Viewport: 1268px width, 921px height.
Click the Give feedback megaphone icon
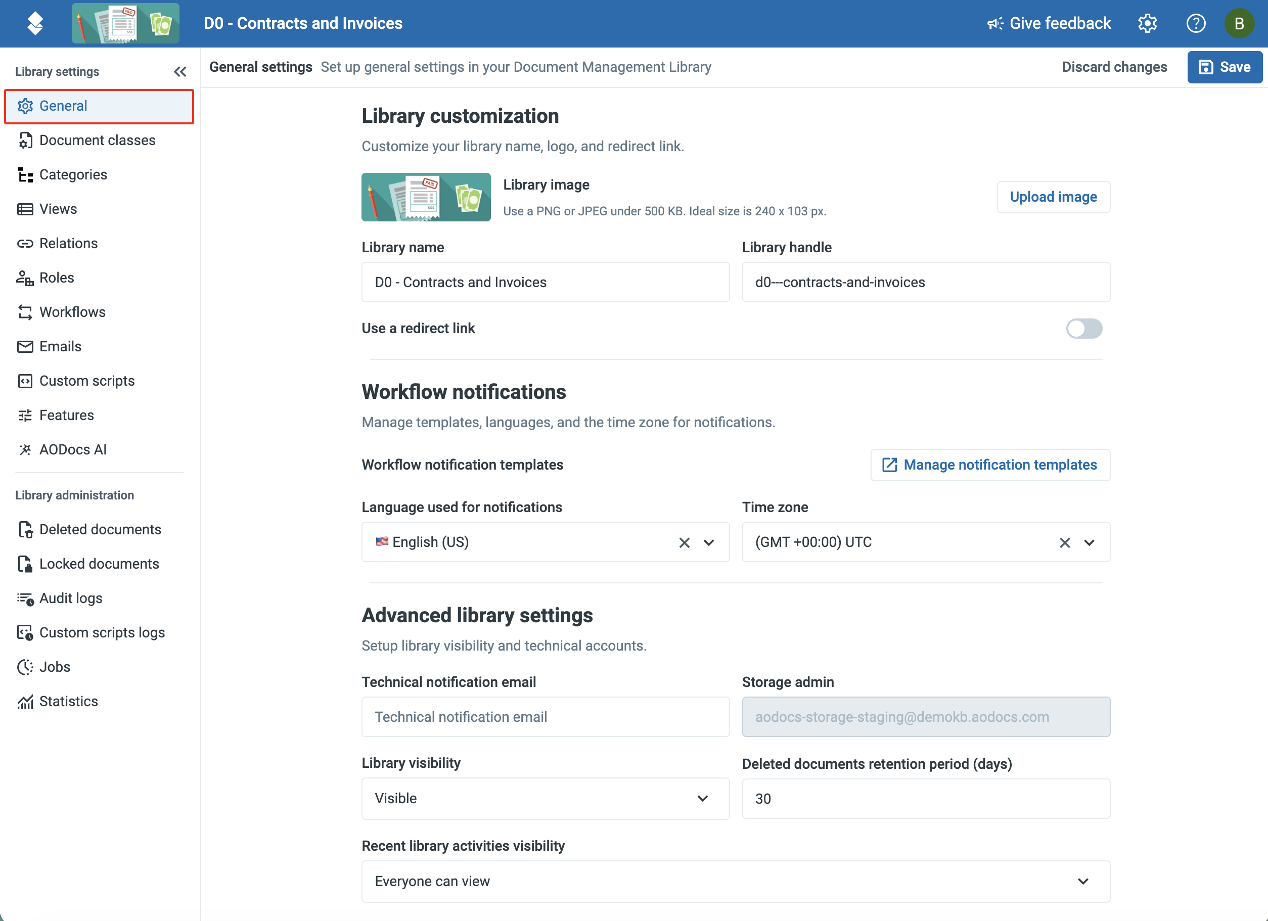click(995, 23)
